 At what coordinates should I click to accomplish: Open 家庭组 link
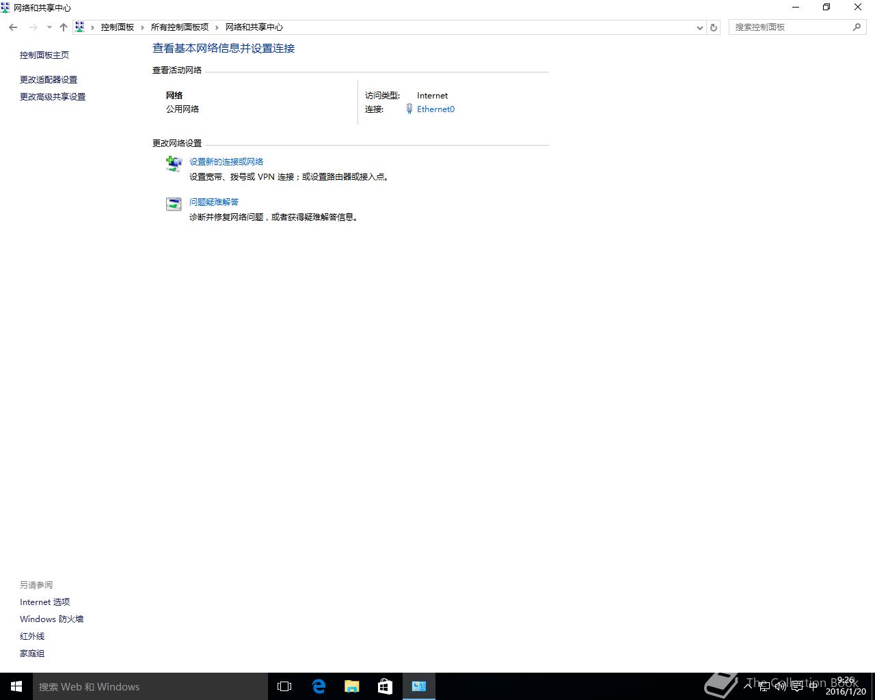[32, 654]
